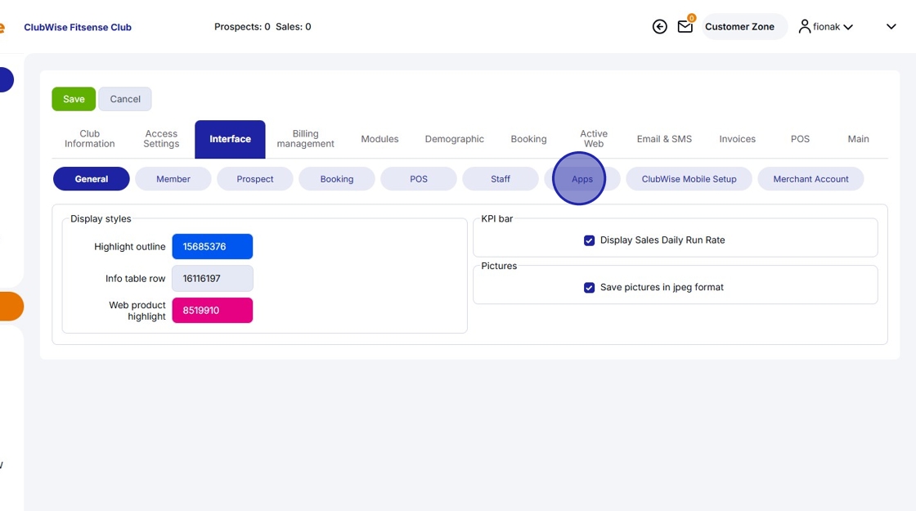Select the POS sub-tab pill
The height and width of the screenshot is (511, 916).
(x=418, y=179)
